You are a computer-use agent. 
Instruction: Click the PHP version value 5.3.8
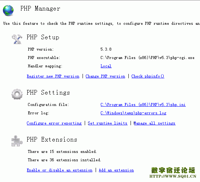106,49
